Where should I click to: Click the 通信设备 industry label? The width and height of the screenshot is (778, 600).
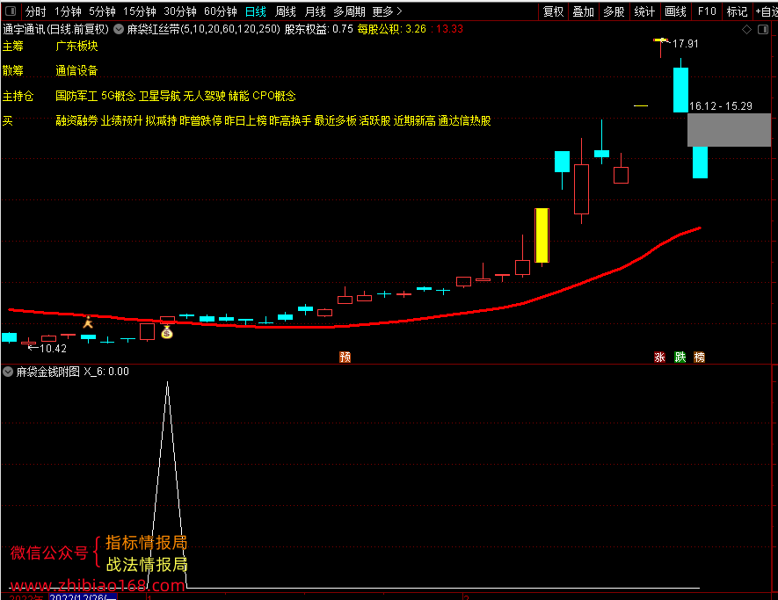pos(76,70)
